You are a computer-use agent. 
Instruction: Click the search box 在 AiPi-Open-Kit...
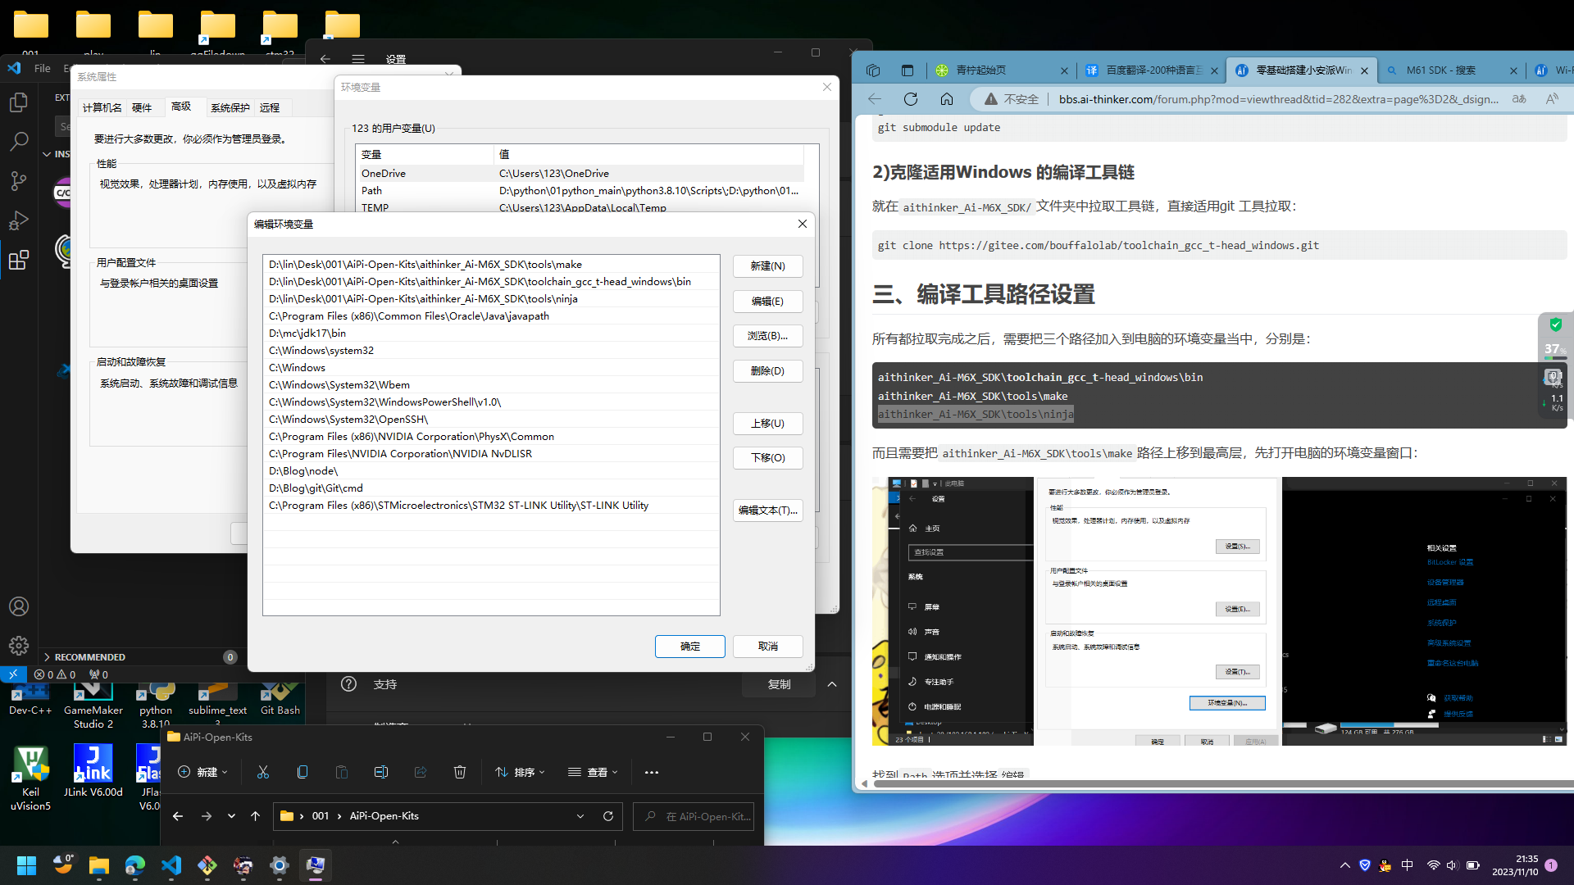tap(694, 816)
